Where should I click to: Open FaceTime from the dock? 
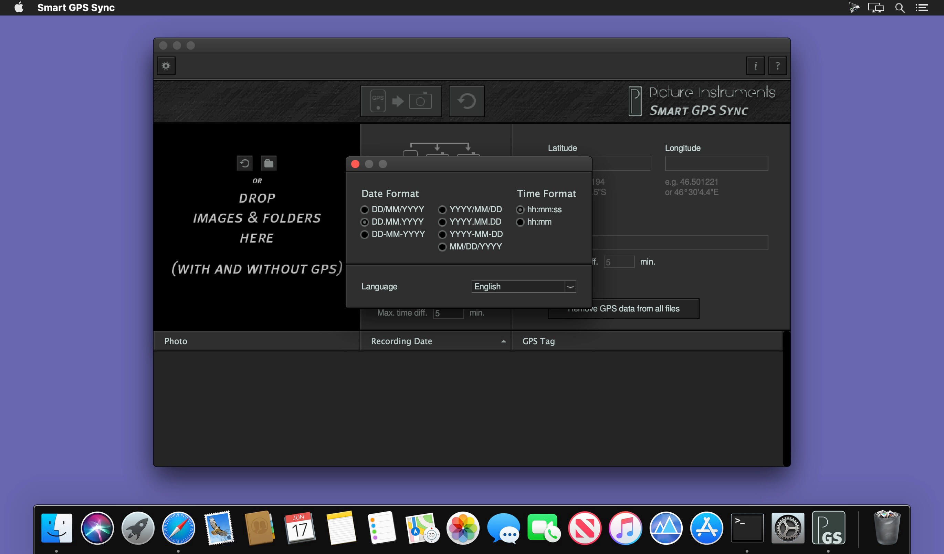pyautogui.click(x=544, y=528)
